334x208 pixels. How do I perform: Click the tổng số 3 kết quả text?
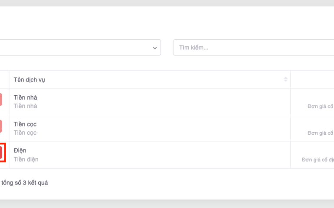[25, 183]
